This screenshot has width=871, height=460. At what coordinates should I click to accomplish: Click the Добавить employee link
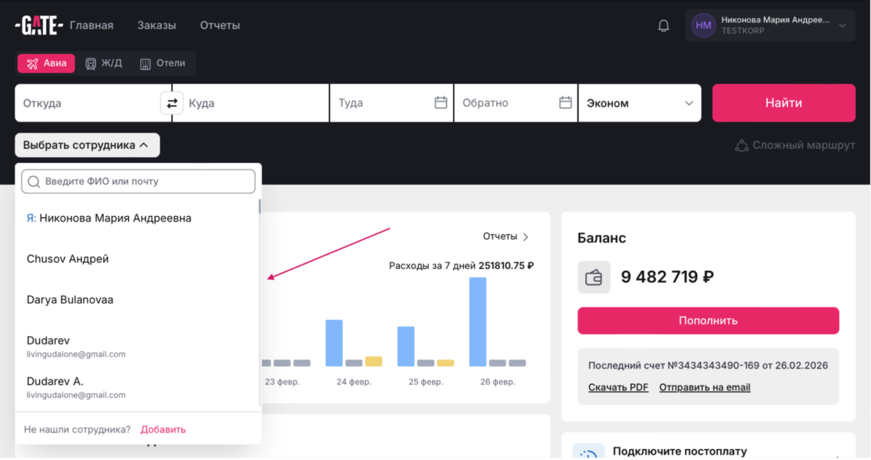[163, 429]
